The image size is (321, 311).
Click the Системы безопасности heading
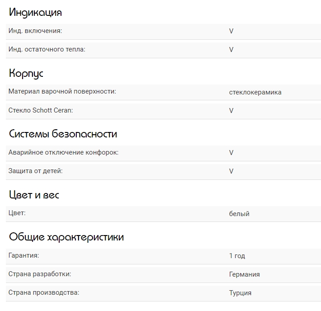click(x=63, y=134)
